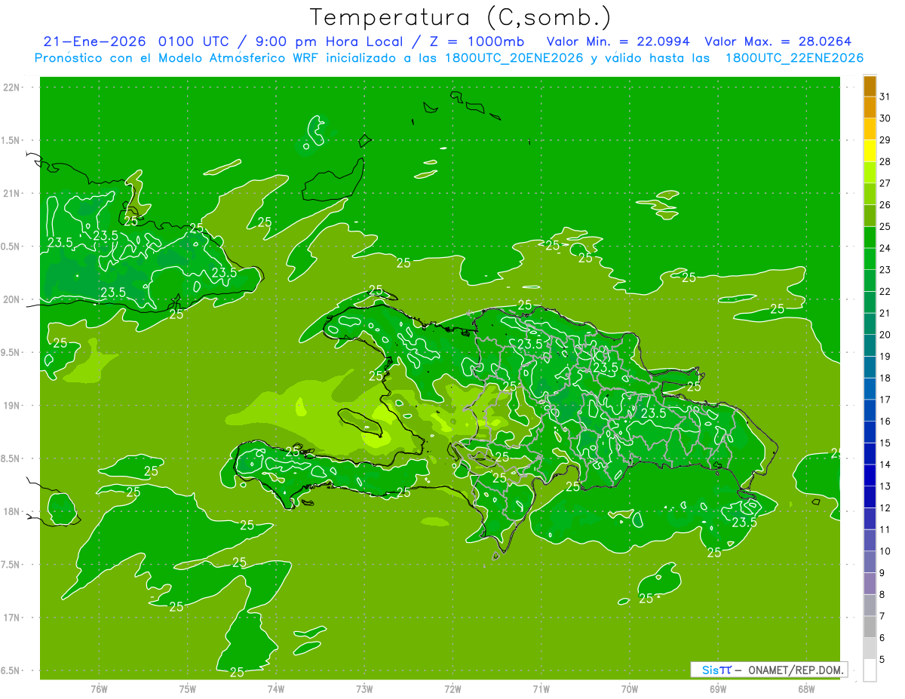
Task: Click the '20N' latitude axis label
Action: 12,299
